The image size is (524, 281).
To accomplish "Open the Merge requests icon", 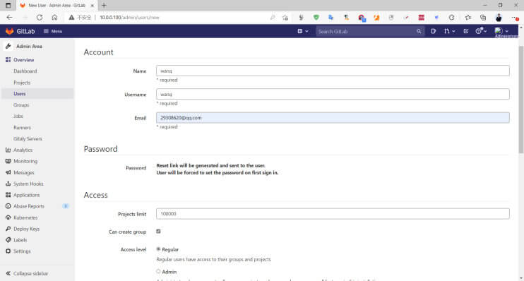I will pyautogui.click(x=447, y=31).
